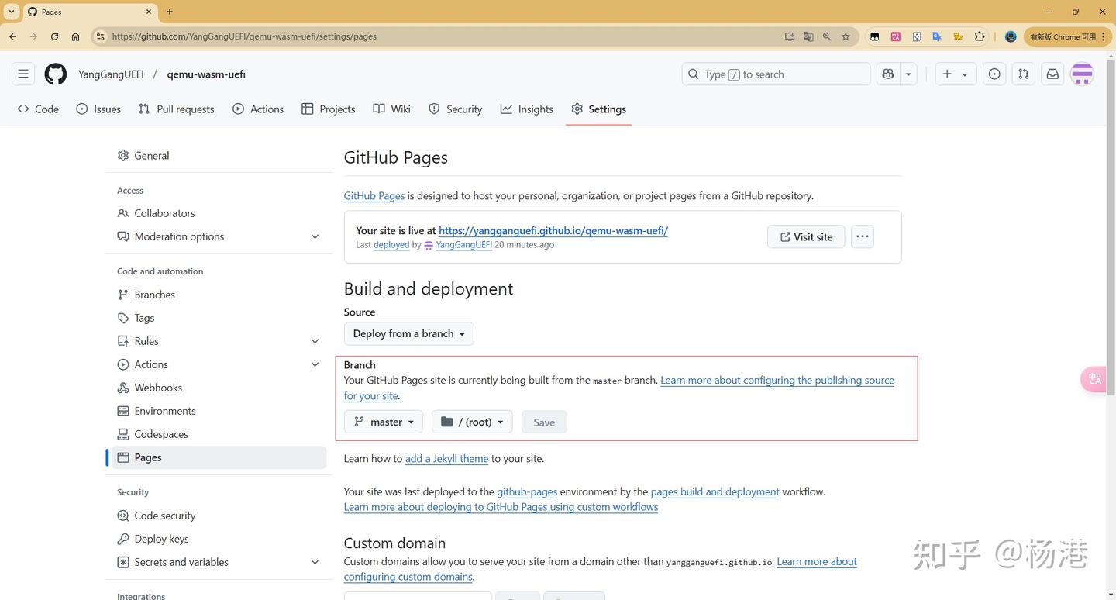Switch to the Actions repository tab
This screenshot has width=1116, height=600.
tap(258, 109)
